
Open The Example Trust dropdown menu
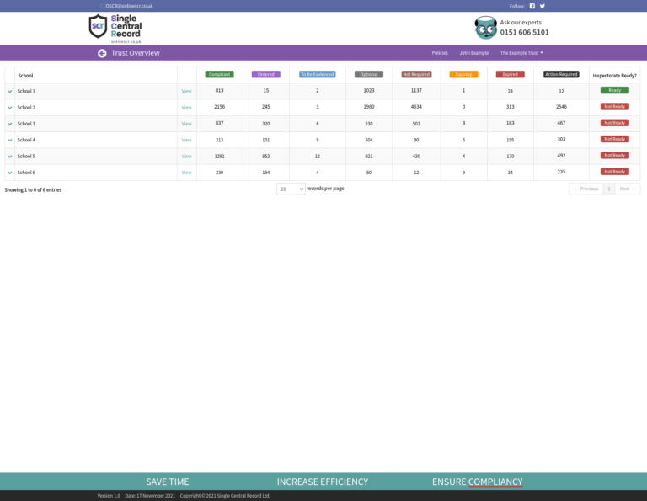click(x=521, y=53)
